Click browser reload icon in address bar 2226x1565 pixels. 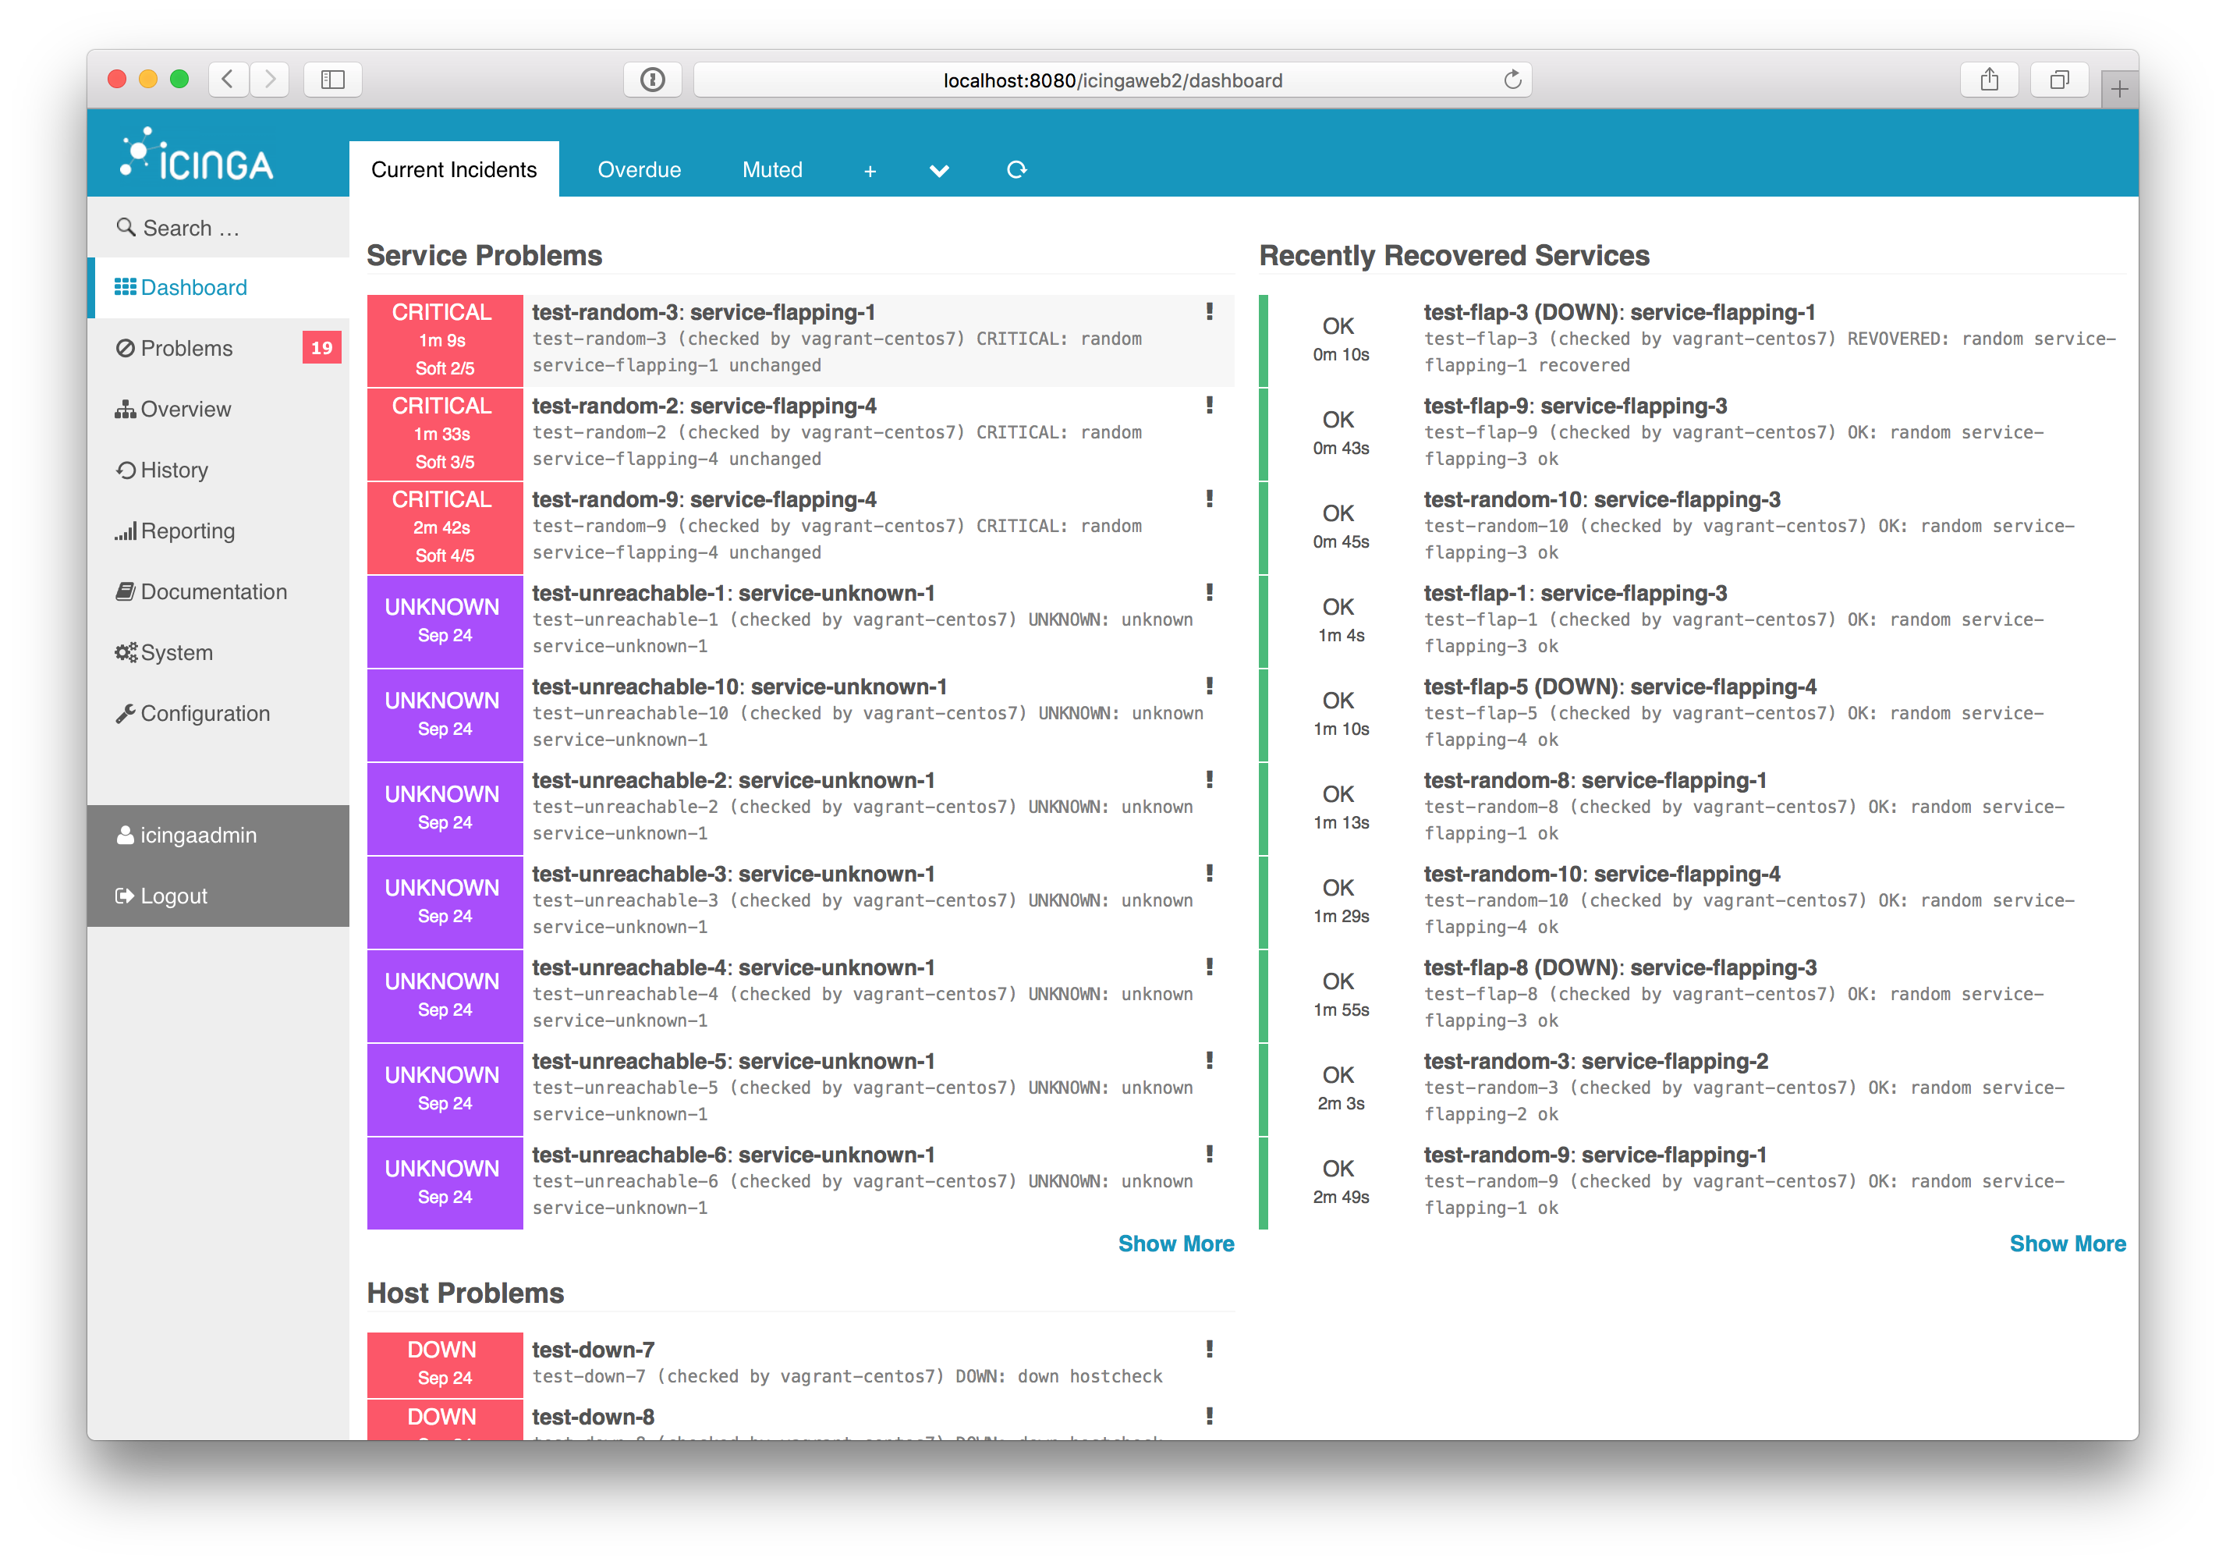1512,80
